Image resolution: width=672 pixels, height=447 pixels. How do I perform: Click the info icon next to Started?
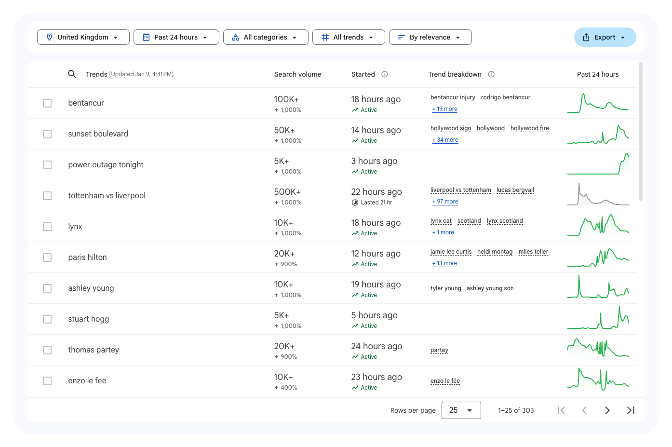point(385,74)
